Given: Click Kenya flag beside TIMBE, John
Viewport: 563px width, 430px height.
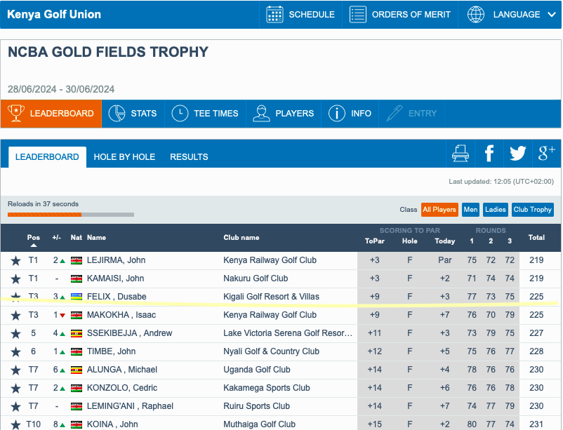Looking at the screenshot, I should 77,352.
